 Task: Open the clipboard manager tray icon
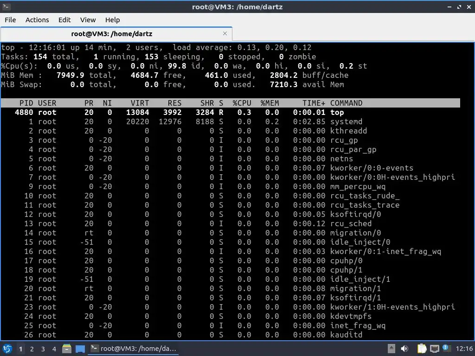[422, 349]
